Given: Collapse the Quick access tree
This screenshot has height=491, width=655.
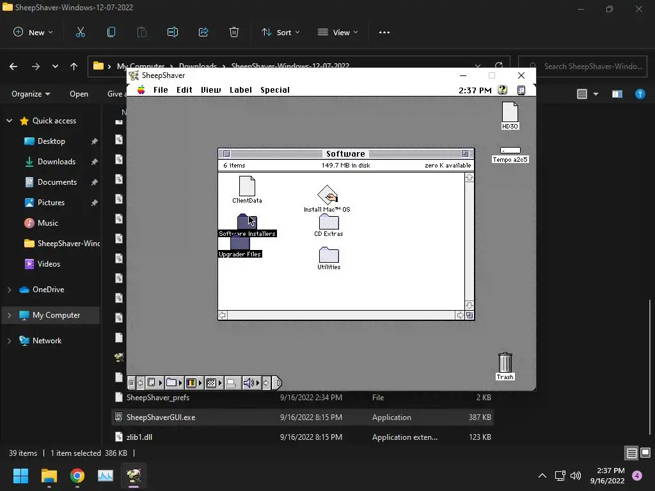Looking at the screenshot, I should click(9, 121).
